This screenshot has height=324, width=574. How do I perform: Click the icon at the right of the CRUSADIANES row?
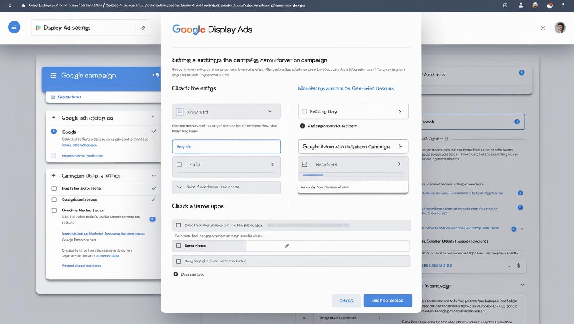(x=519, y=266)
